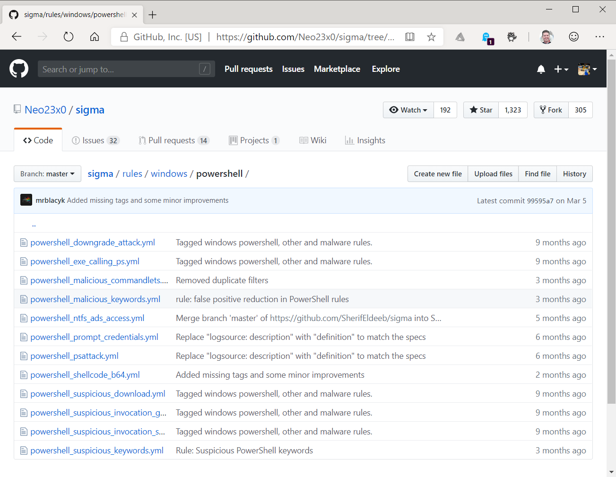This screenshot has width=616, height=477.
Task: Click the smiley feedback icon
Action: point(573,37)
